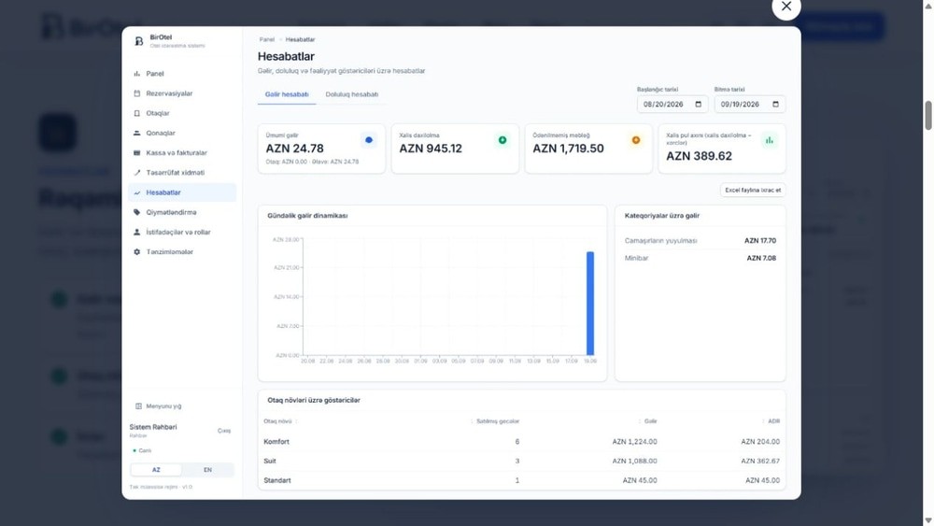Select EN language toggle

pyautogui.click(x=207, y=470)
